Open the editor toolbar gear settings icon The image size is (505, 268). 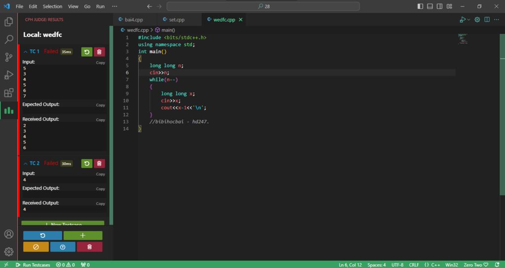tap(477, 20)
